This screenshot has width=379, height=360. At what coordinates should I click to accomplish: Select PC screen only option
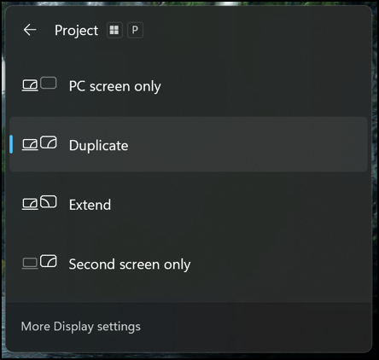click(x=189, y=85)
